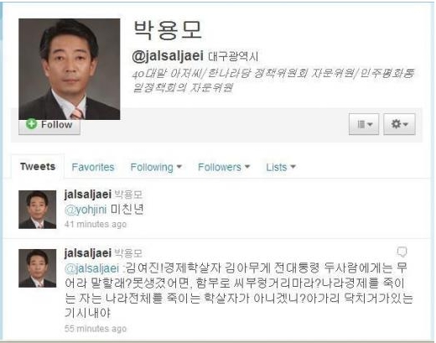Click avatar on the 41 minutes ago tweet
Screen dimensions: 436x343
pyautogui.click(x=37, y=210)
